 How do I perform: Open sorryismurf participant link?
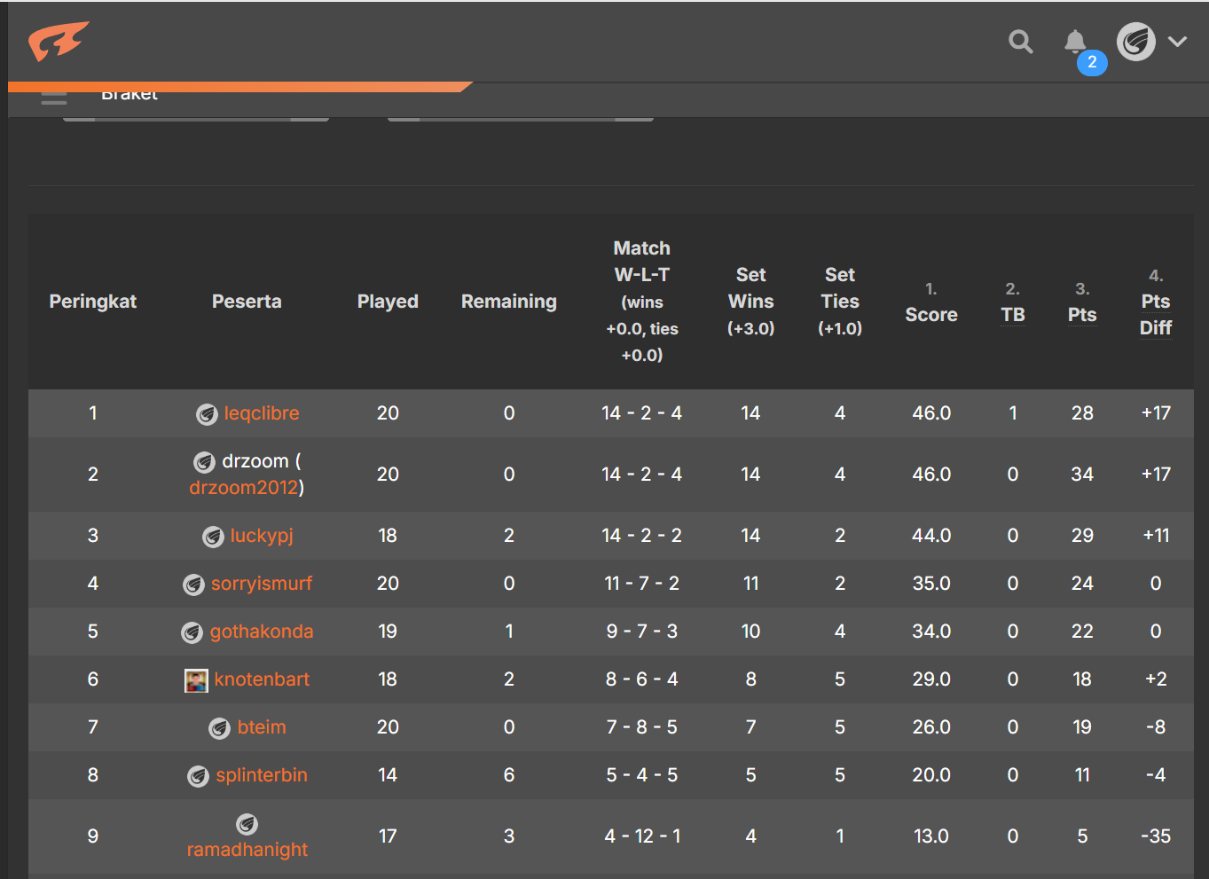(262, 584)
